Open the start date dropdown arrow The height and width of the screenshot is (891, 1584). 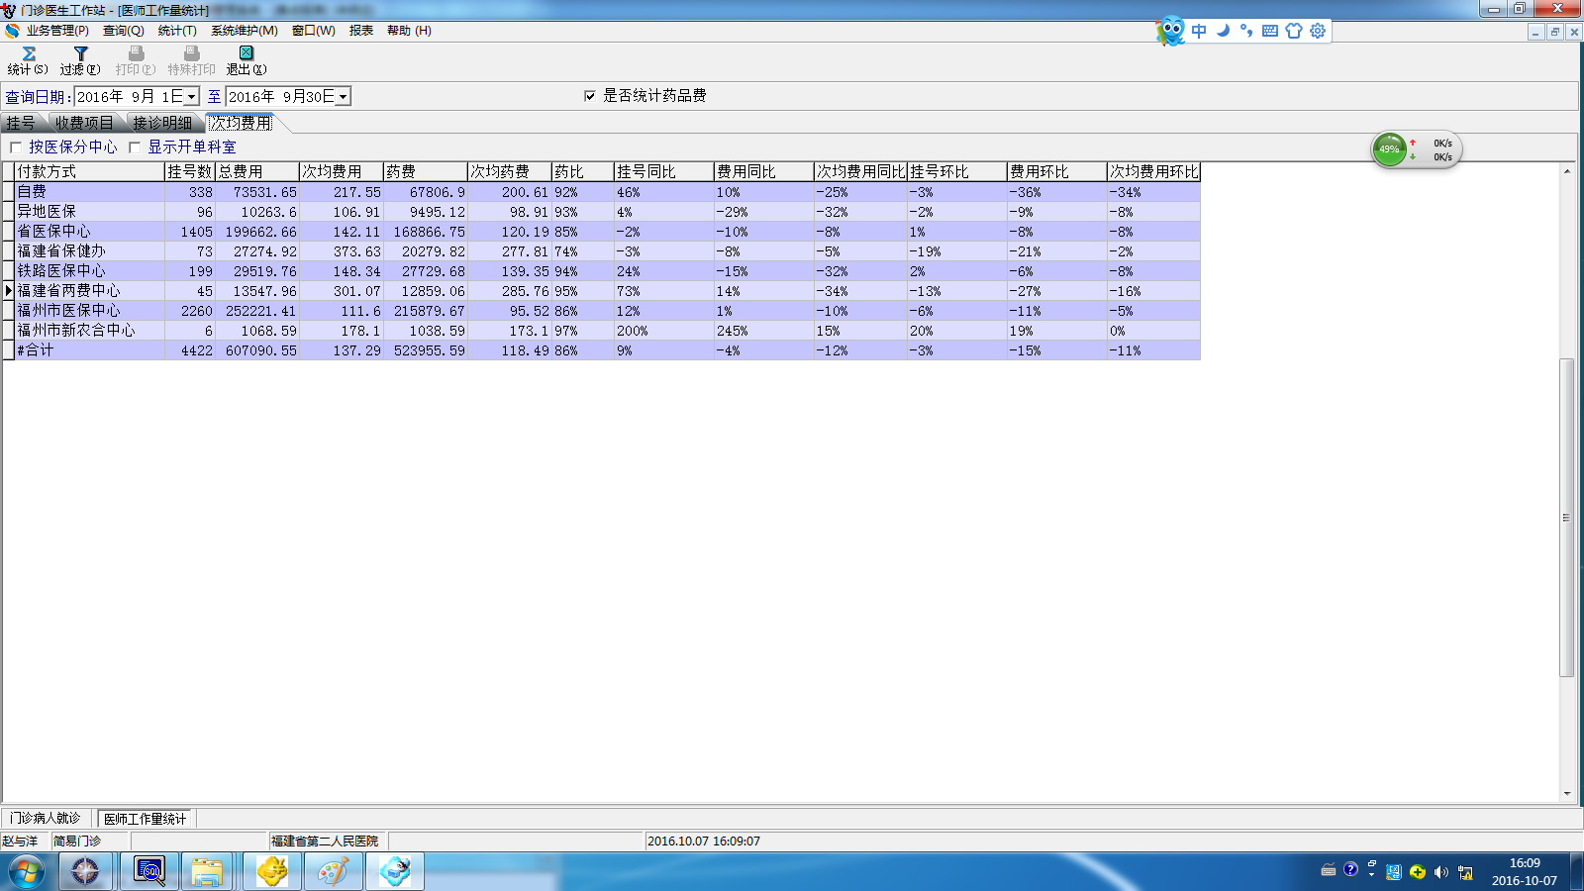pyautogui.click(x=192, y=97)
